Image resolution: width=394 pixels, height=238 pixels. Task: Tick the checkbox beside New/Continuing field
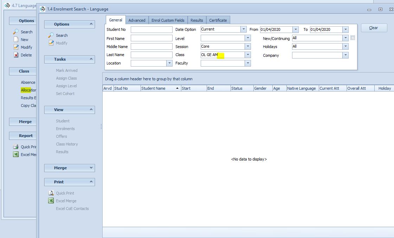[x=353, y=38]
